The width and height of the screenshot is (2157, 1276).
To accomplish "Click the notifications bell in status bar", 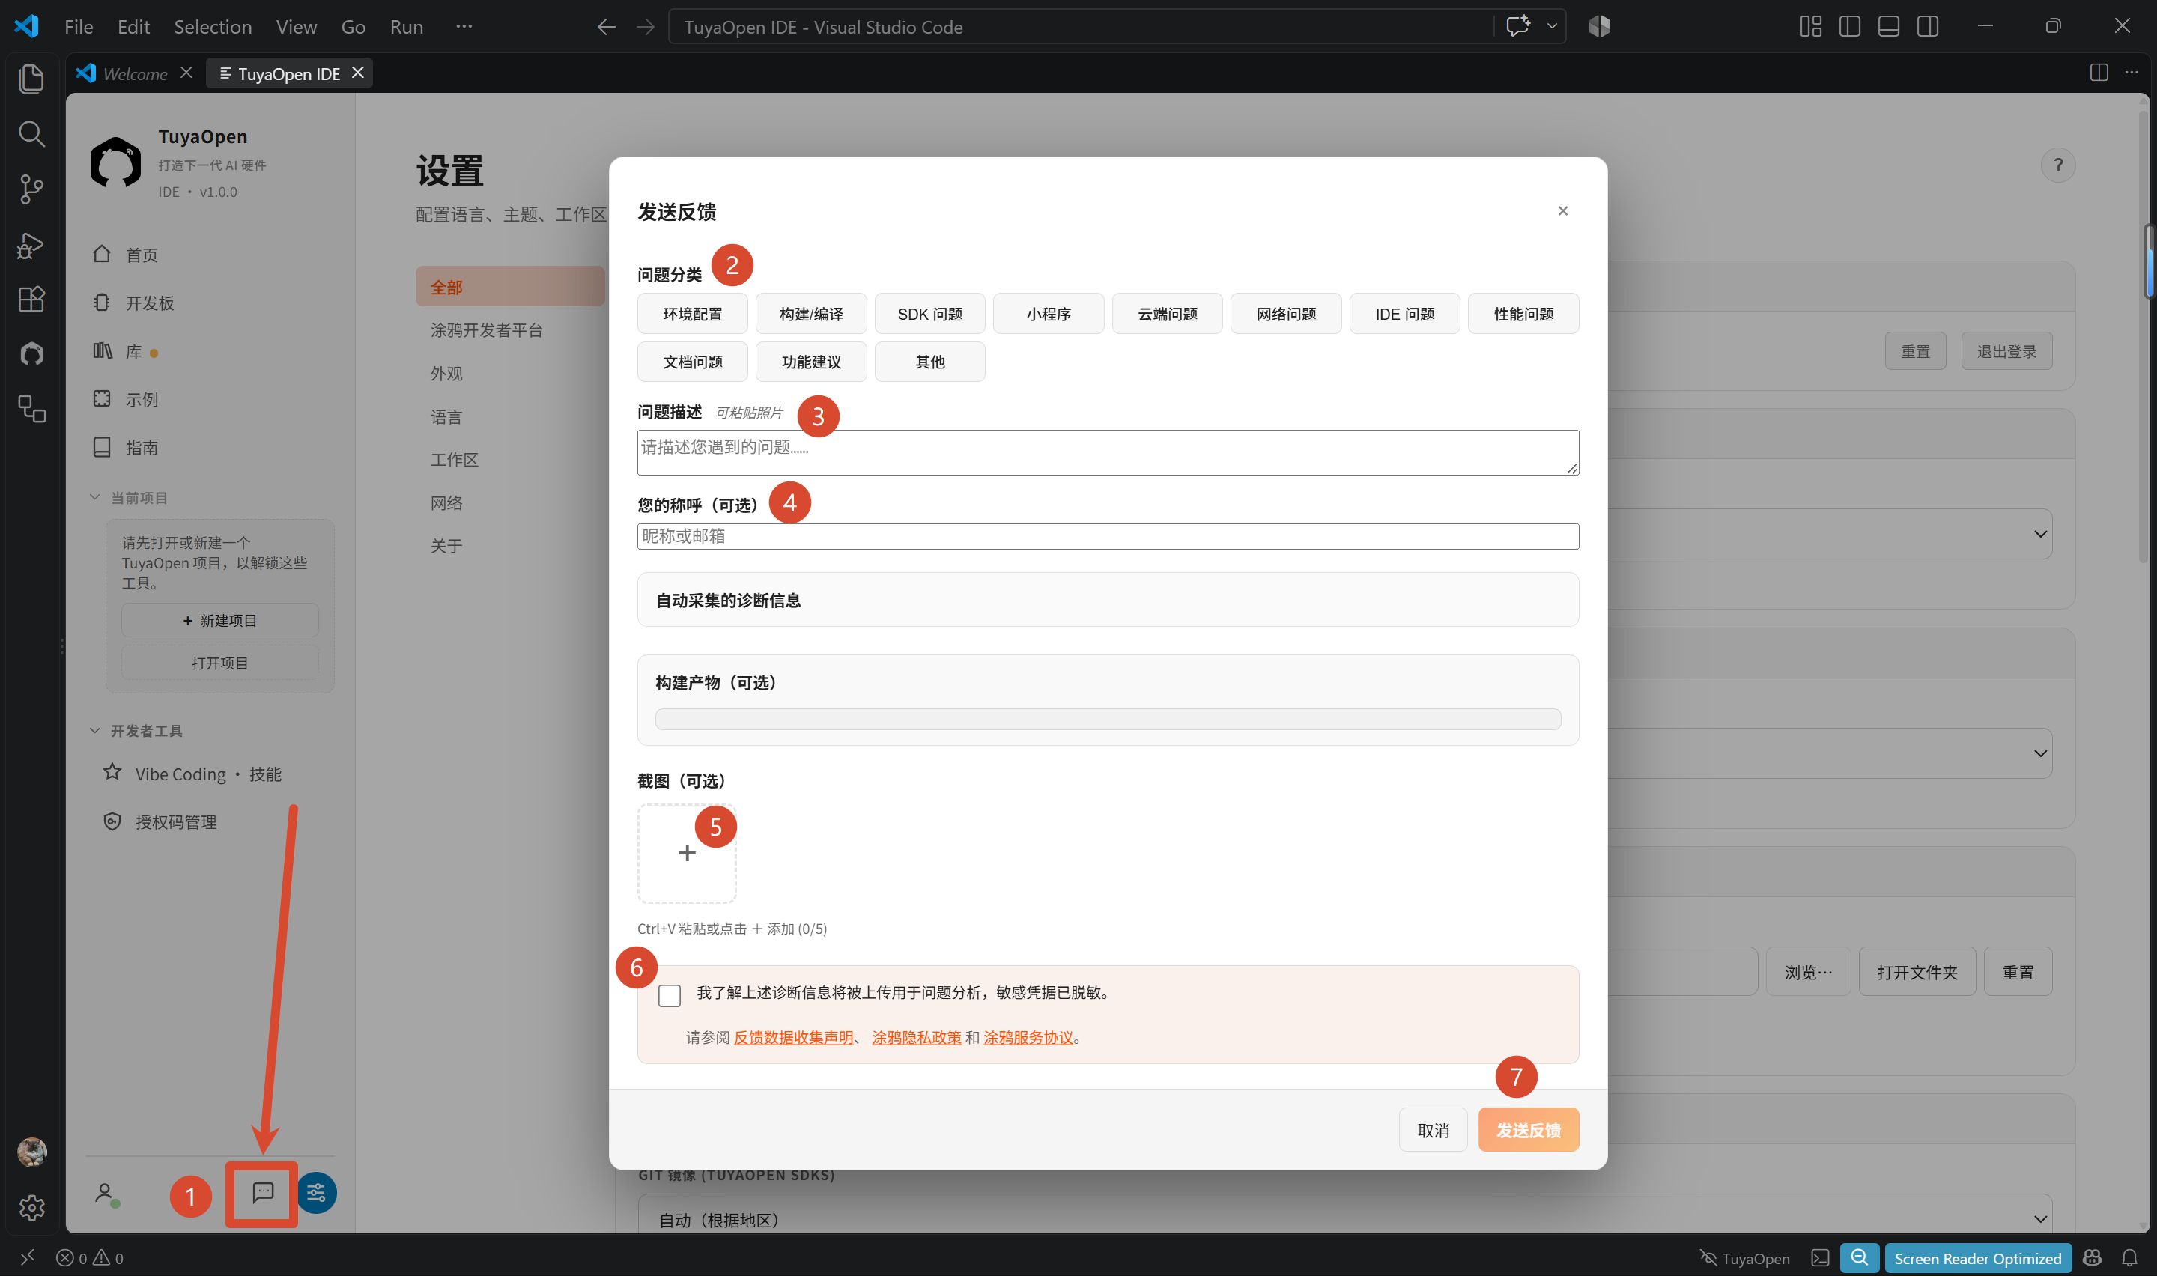I will (2129, 1257).
